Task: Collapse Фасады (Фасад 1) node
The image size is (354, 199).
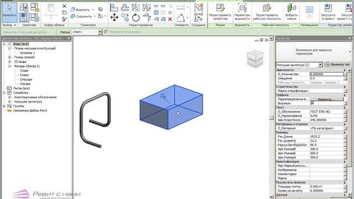Action: [9, 66]
